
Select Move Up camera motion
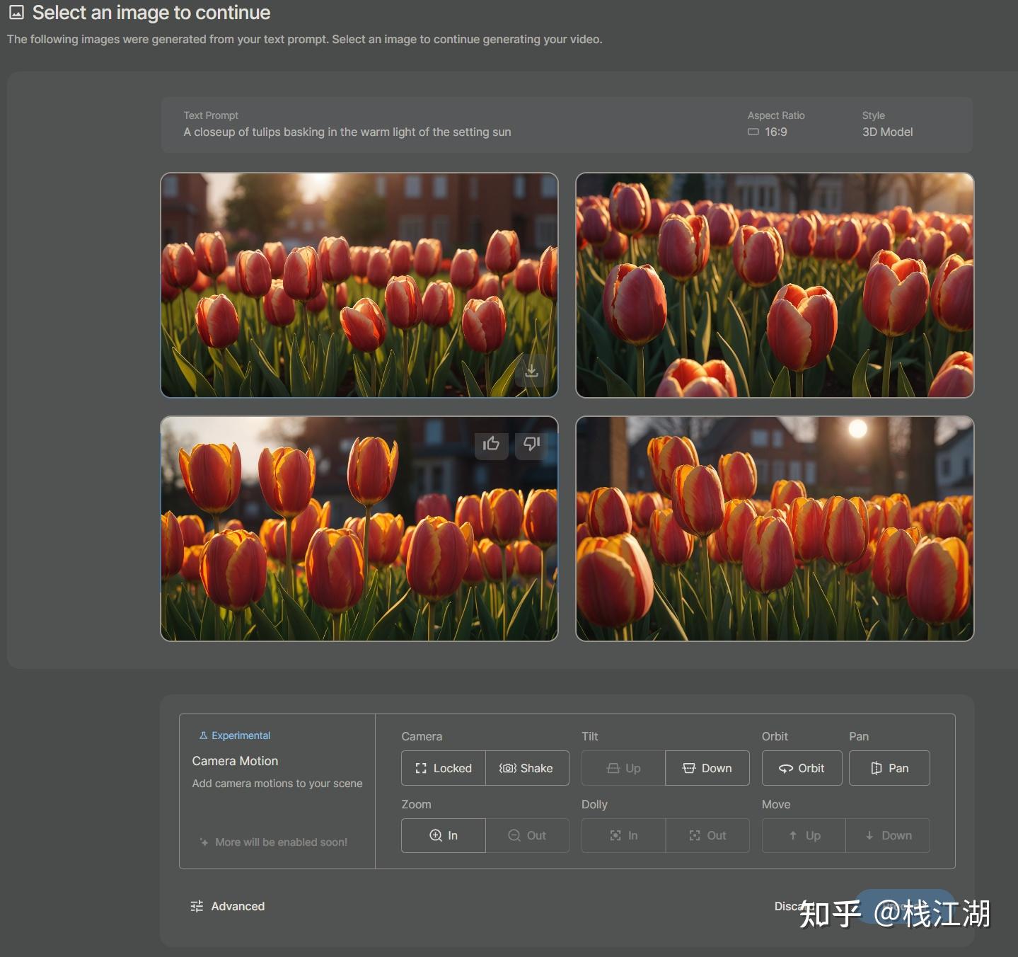(x=804, y=835)
